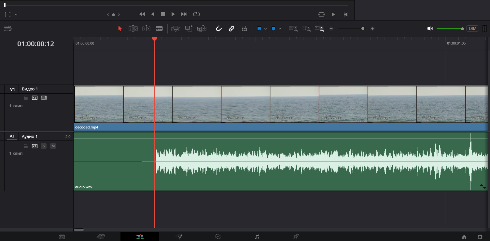
Task: Solo the Audio 1 track
Action: [x=44, y=146]
